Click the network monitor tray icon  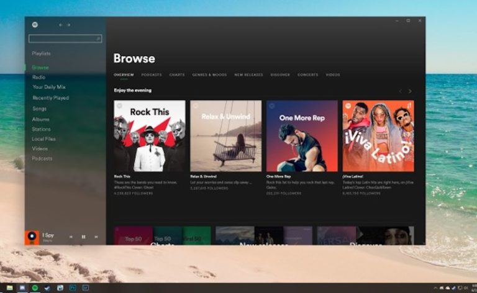(460, 288)
